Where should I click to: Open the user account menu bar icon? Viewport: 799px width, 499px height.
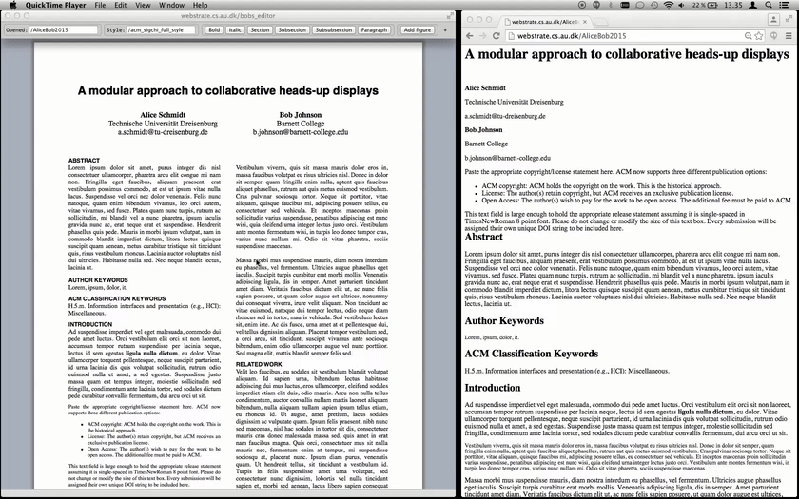(x=752, y=5)
